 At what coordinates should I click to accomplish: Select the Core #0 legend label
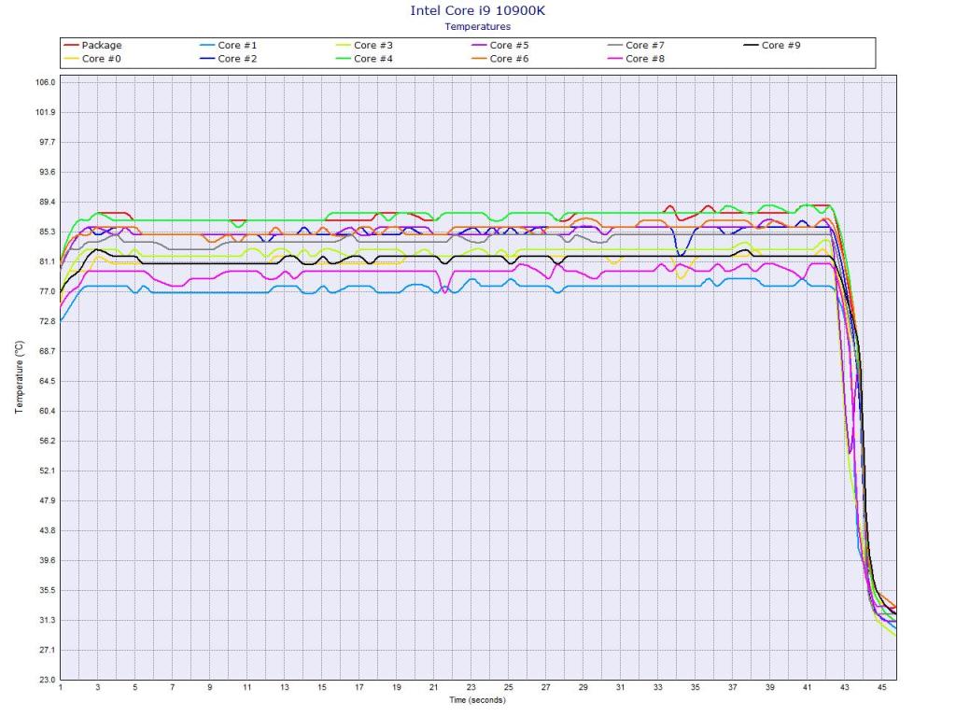tap(101, 59)
